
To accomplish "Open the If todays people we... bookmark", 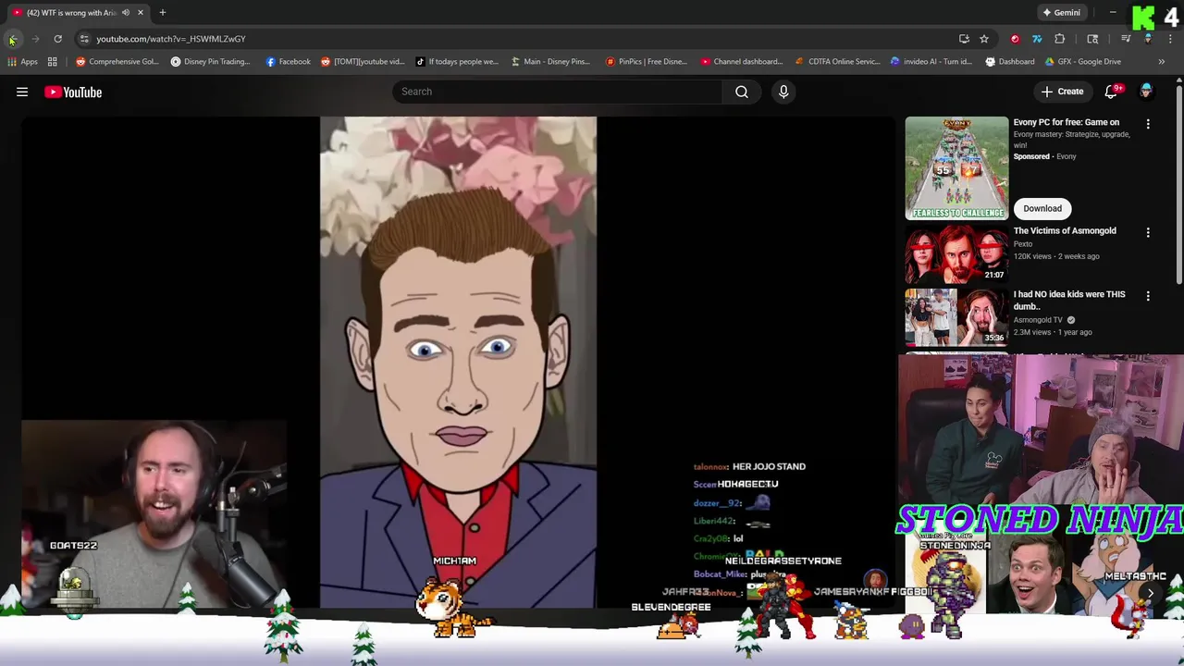I will [457, 62].
